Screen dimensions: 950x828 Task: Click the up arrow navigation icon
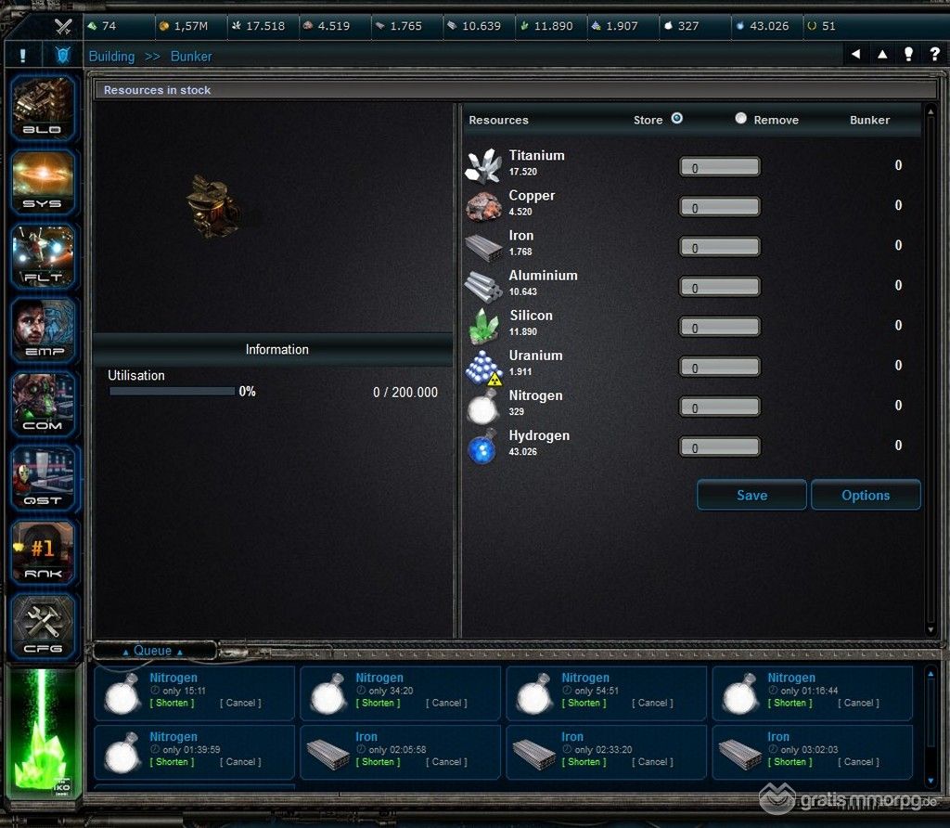click(882, 55)
